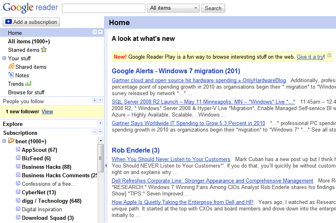Collapse the sidebar with the blue arrow handle
Viewport: 336px width, 223px height.
[106, 166]
